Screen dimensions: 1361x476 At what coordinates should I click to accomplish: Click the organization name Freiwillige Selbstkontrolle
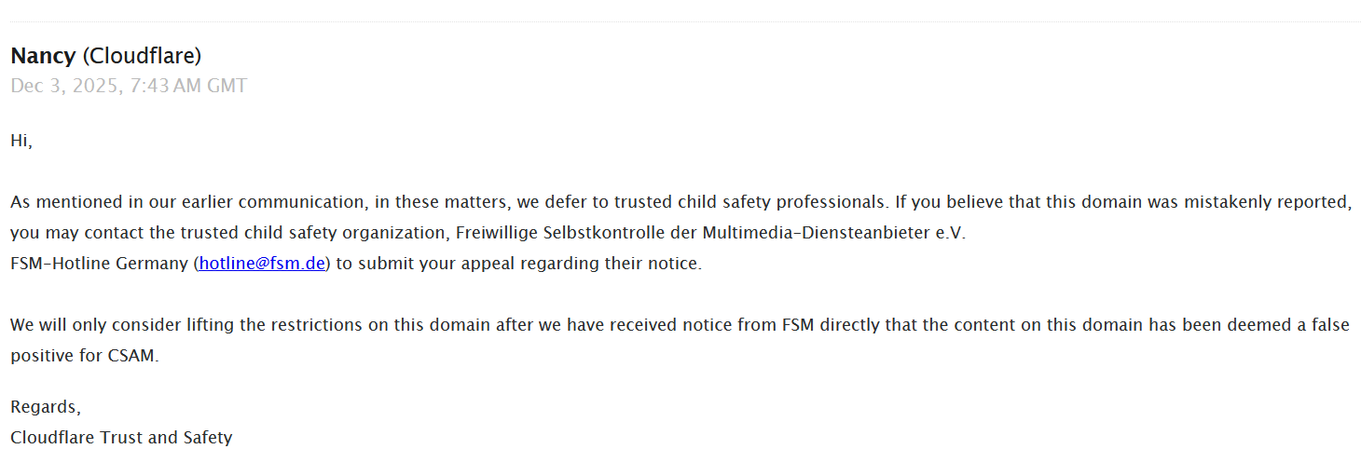coord(555,233)
